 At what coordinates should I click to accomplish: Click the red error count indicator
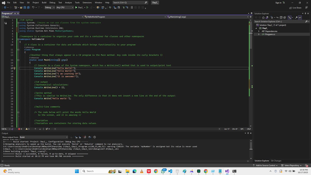20,129
